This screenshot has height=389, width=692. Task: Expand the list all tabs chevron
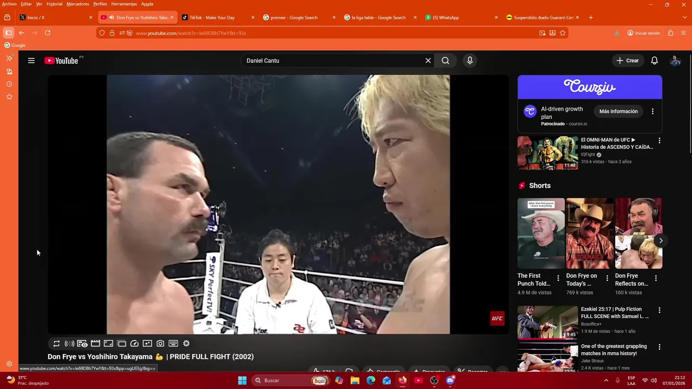point(686,17)
